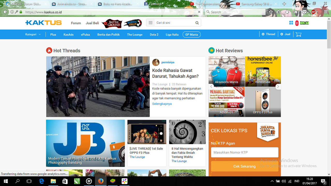Viewport: 331px width, 186px height.
Task: Open Task View on the taskbar
Action: tap(29, 181)
